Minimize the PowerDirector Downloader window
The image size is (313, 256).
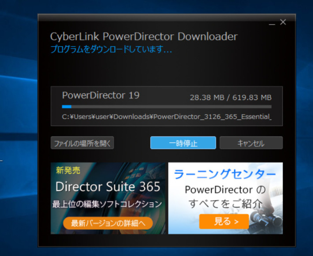[272, 22]
